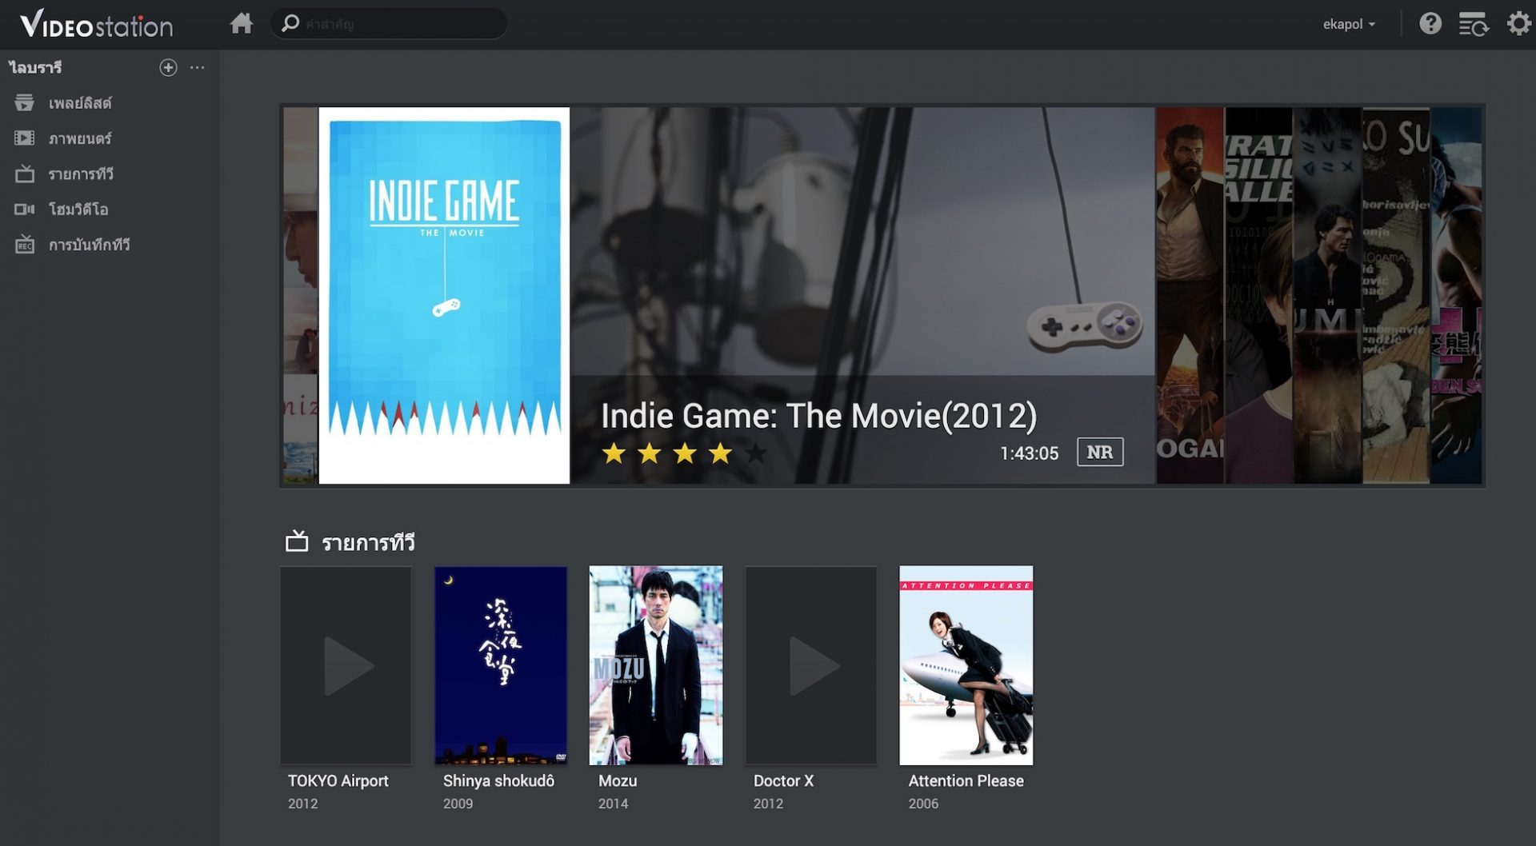Open the background task list icon

click(x=1473, y=24)
